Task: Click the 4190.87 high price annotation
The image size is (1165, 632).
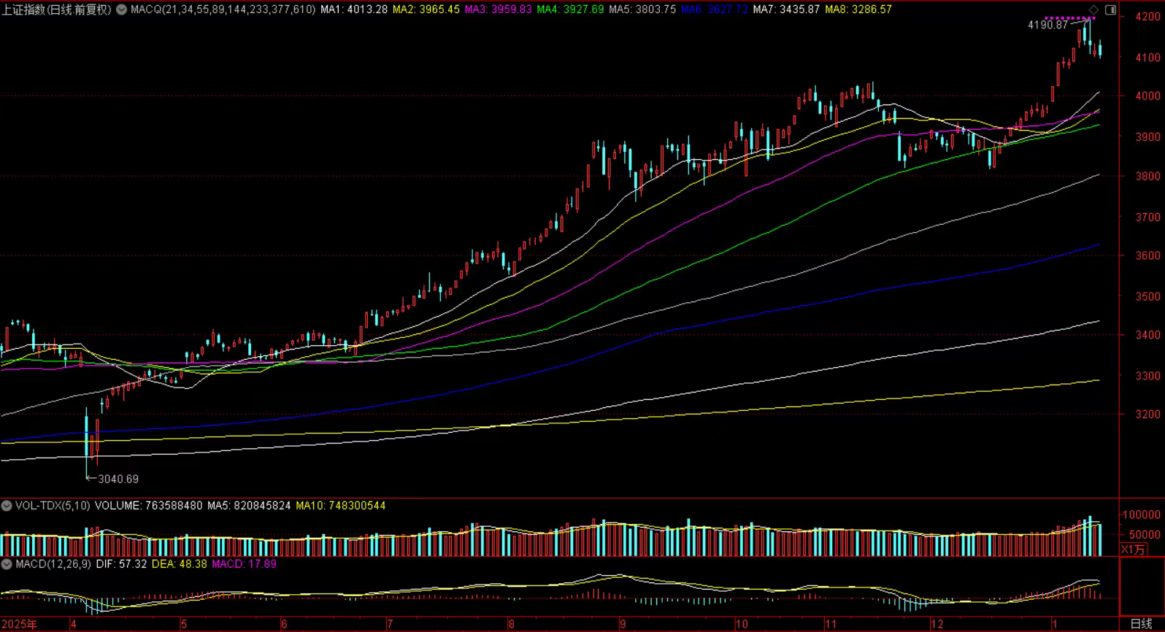Action: tap(1047, 25)
